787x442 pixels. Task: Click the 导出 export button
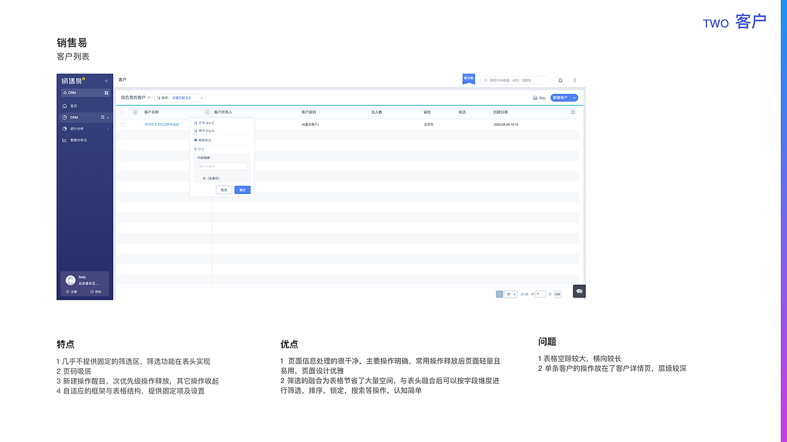click(539, 98)
